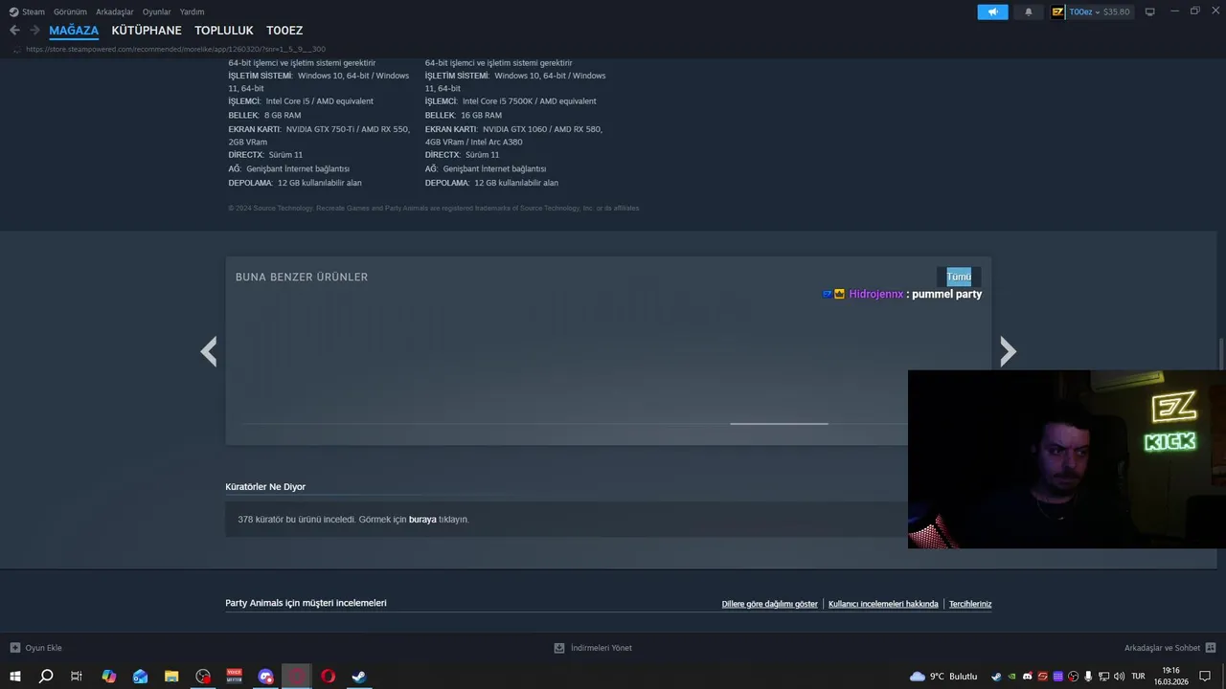Click 'Küratörler Ne Diyor' heading
1226x689 pixels.
[265, 486]
